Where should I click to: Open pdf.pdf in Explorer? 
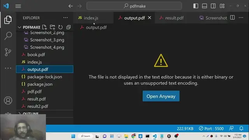click(45, 91)
